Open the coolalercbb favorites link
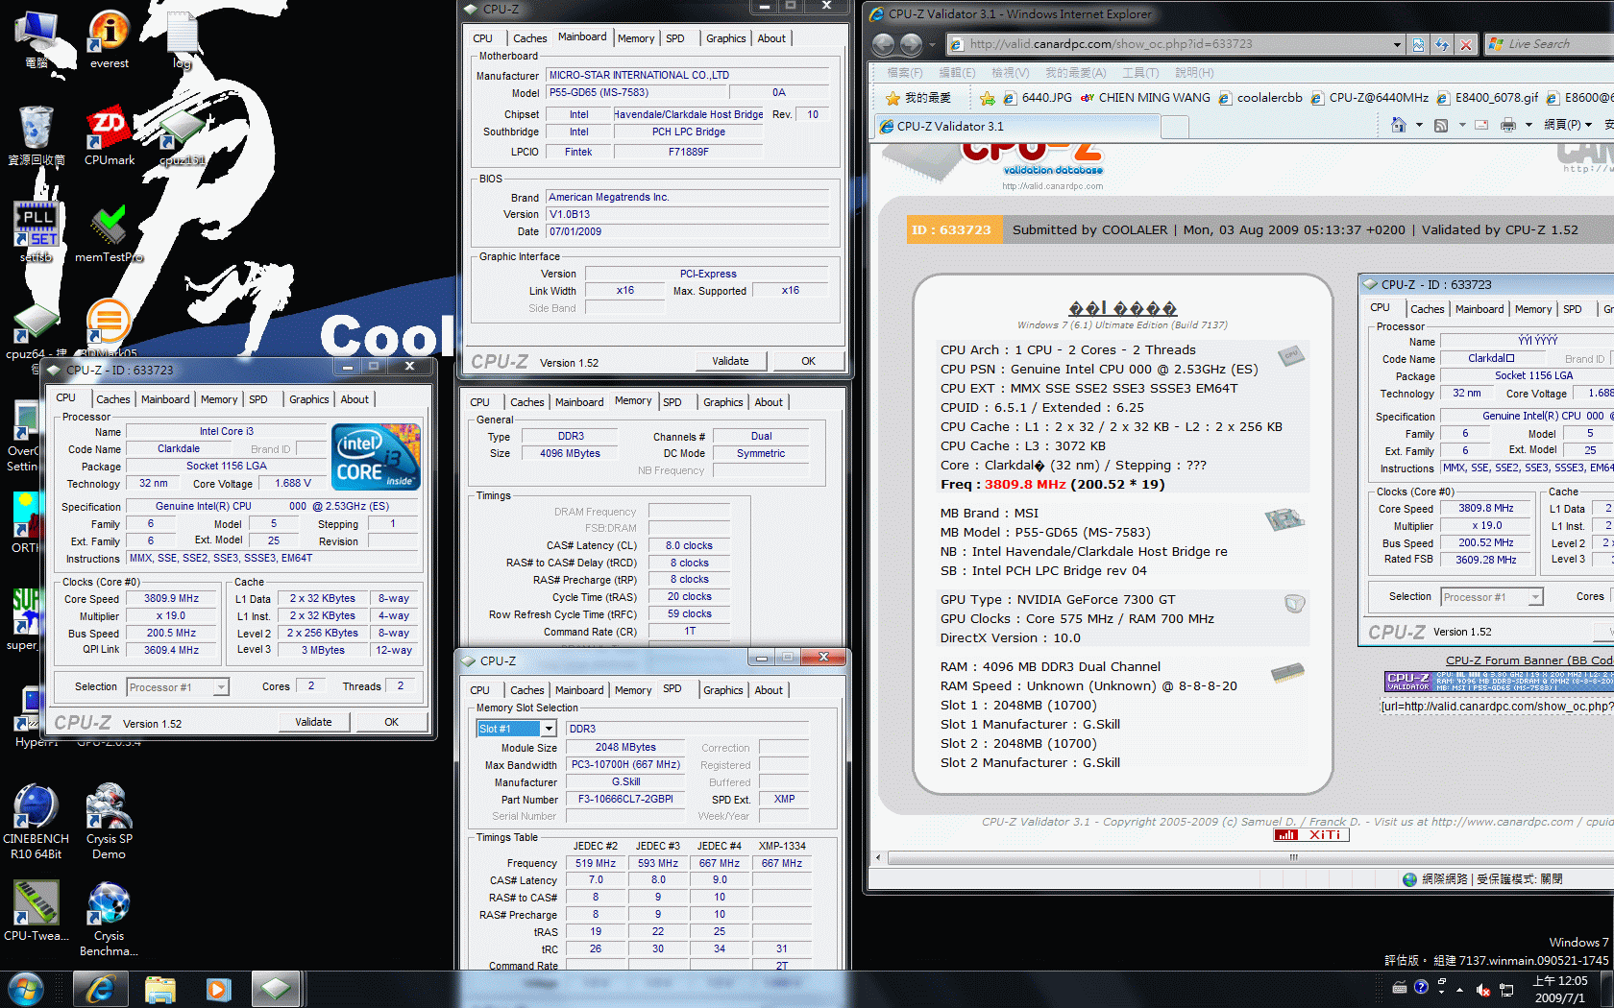The image size is (1614, 1008). [1260, 98]
